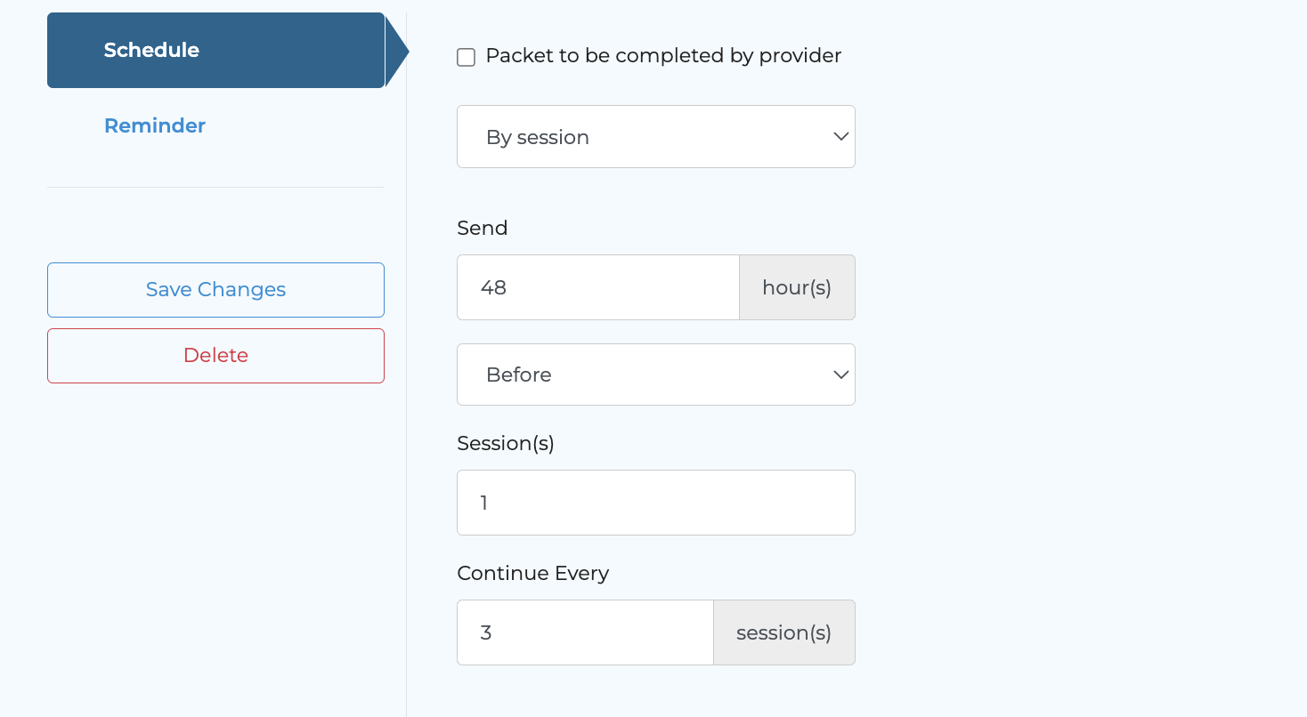Click "Packet to be completed by provider" label text
This screenshot has height=717, width=1307.
[663, 56]
